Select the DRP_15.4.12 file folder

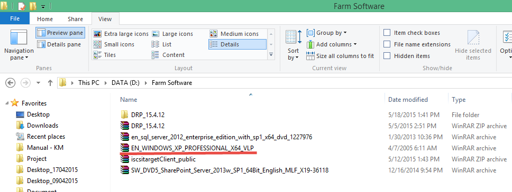[148, 115]
